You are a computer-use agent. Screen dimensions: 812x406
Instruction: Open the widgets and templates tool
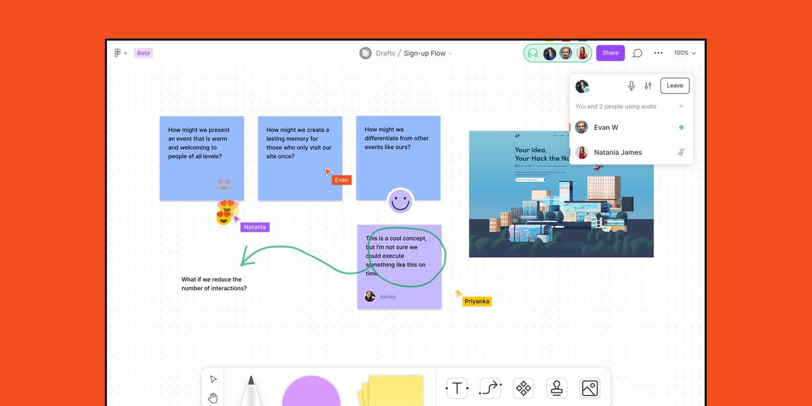coord(523,388)
